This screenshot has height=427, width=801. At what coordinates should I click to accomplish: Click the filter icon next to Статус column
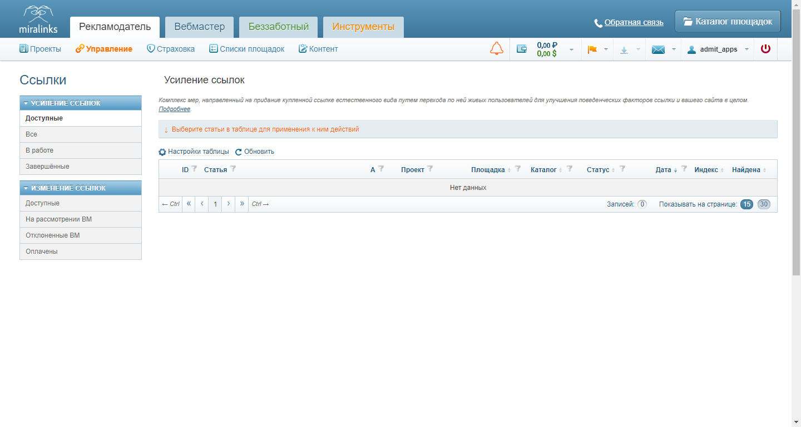pos(622,169)
